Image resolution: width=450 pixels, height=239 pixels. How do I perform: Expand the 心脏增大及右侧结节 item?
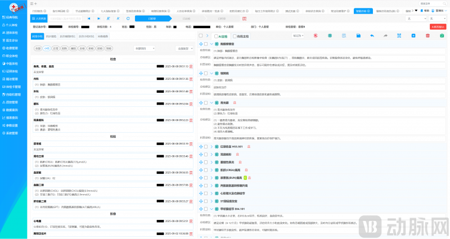(x=211, y=193)
